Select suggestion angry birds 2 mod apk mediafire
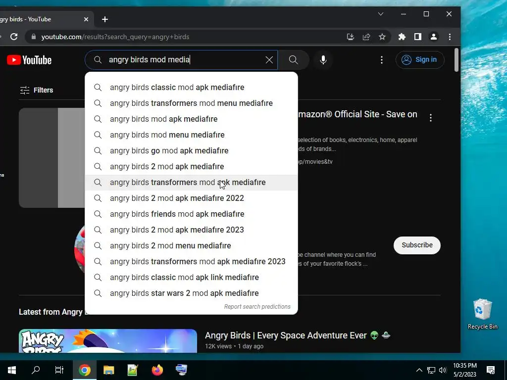 point(191,167)
